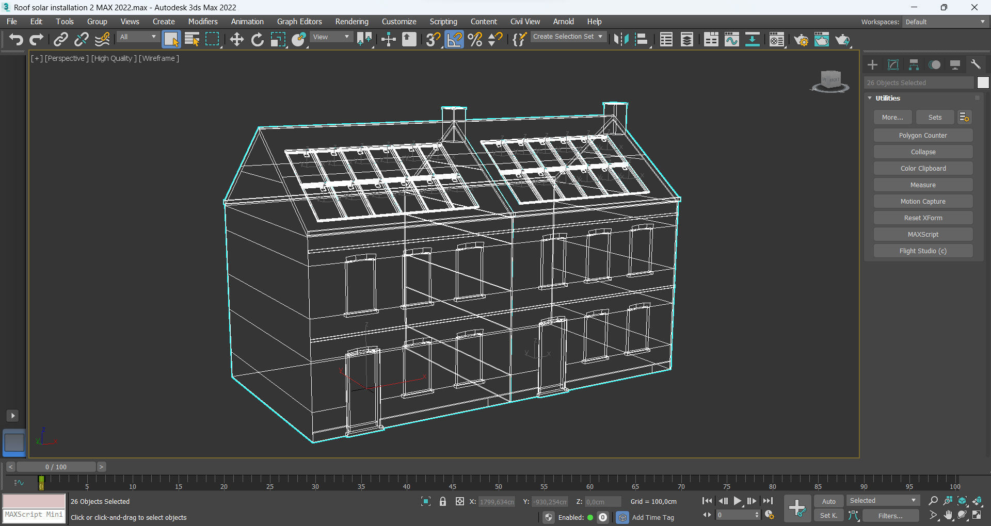The height and width of the screenshot is (526, 991).
Task: Activate the Select and Scale tool
Action: point(278,39)
